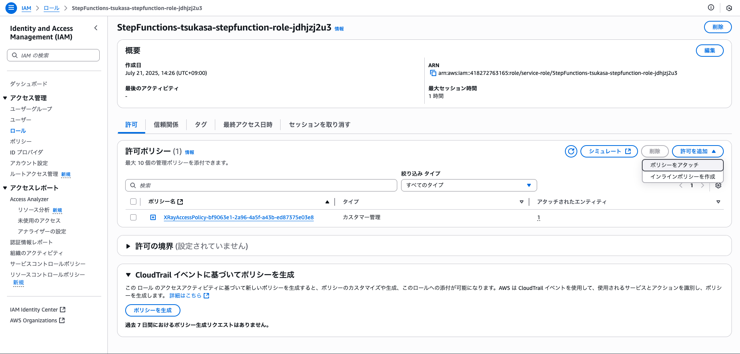This screenshot has width=740, height=354.
Task: Sort the タイプ column
Action: (521, 202)
